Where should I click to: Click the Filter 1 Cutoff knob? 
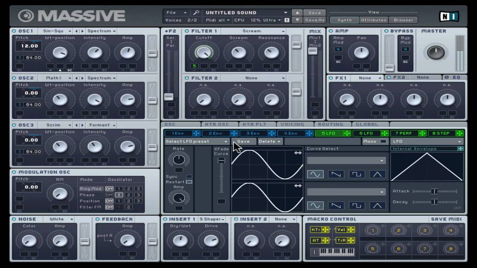[203, 52]
